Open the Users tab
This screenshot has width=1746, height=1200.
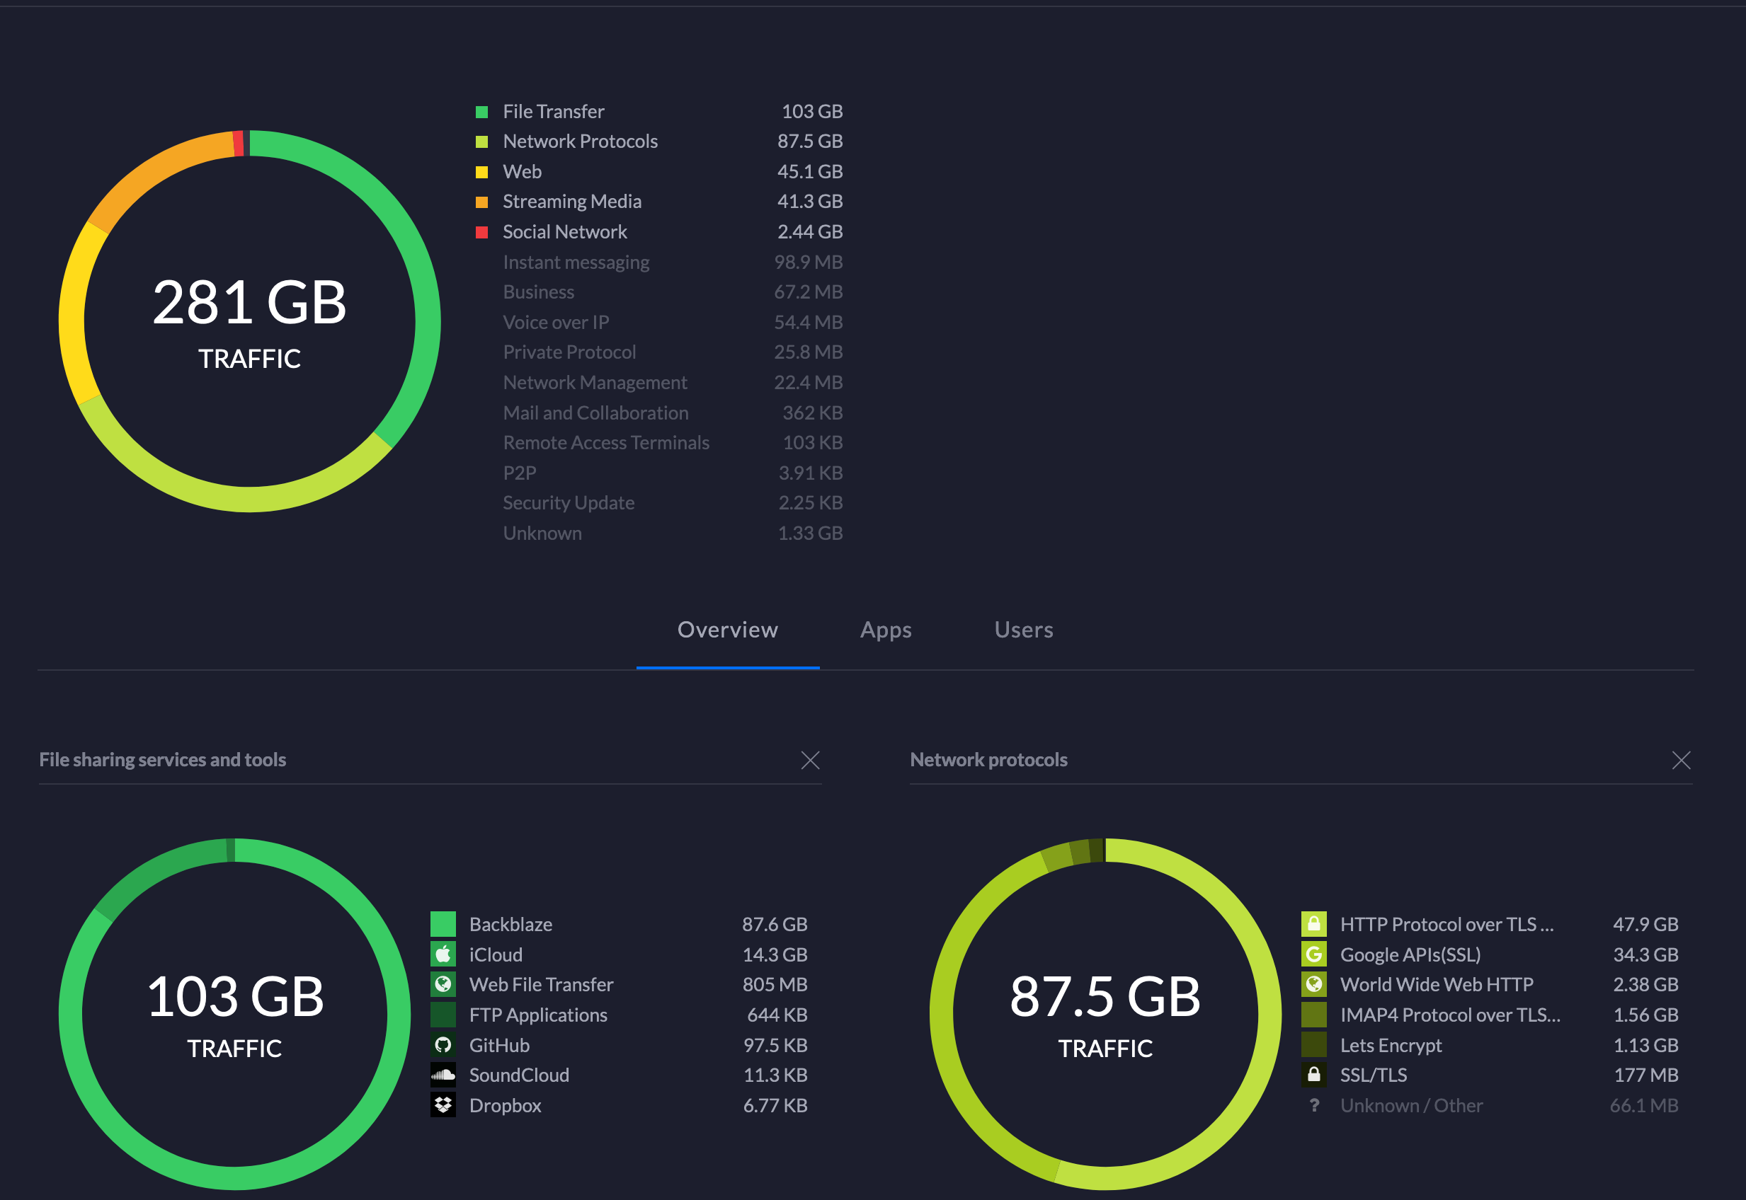point(1023,630)
